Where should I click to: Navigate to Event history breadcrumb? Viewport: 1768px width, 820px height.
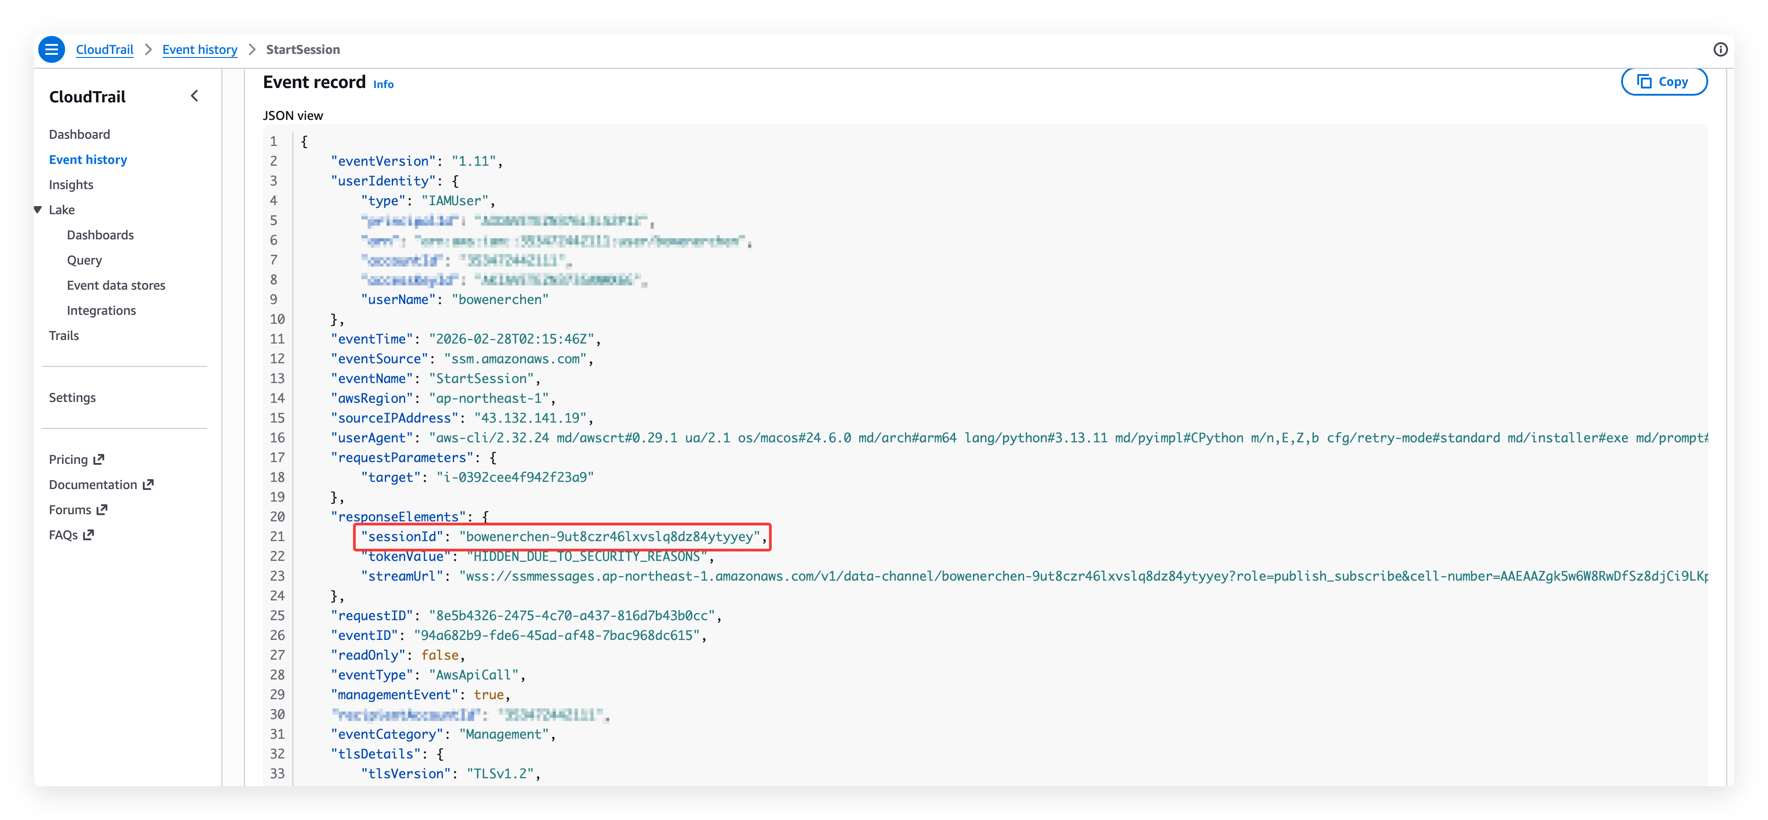200,49
